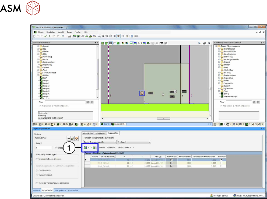The height and width of the screenshot is (199, 267).
Task: Select the Recipe3 item in Lose tree
Action: coord(46,86)
